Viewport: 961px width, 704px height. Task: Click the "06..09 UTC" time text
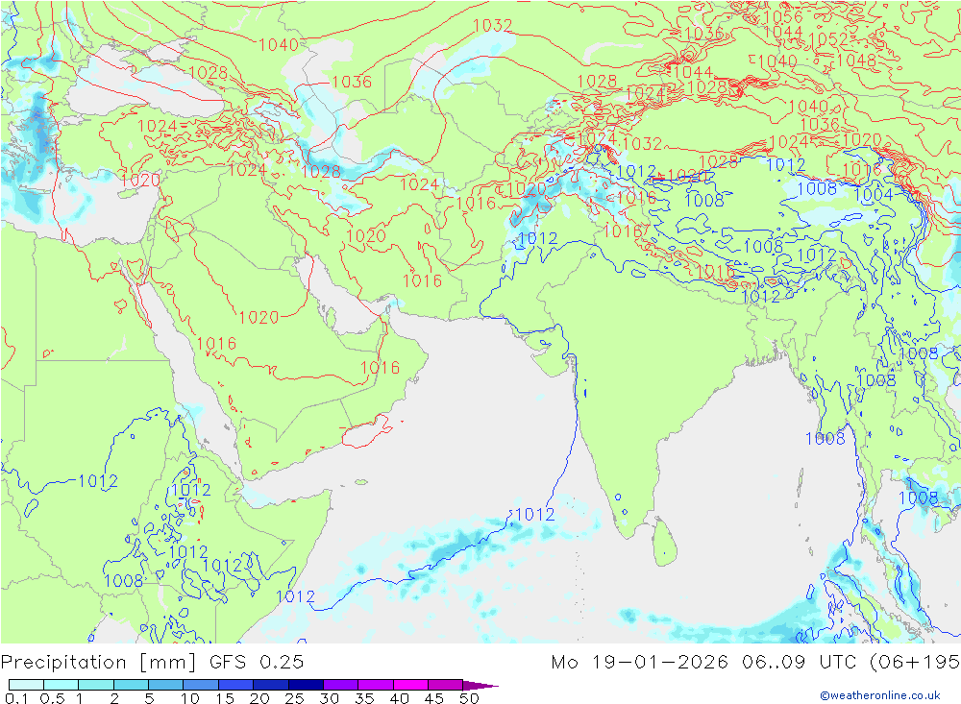(800, 662)
